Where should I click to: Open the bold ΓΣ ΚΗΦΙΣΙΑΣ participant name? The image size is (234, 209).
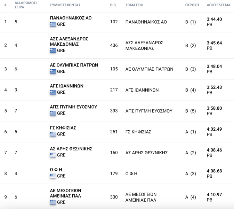click(x=63, y=128)
